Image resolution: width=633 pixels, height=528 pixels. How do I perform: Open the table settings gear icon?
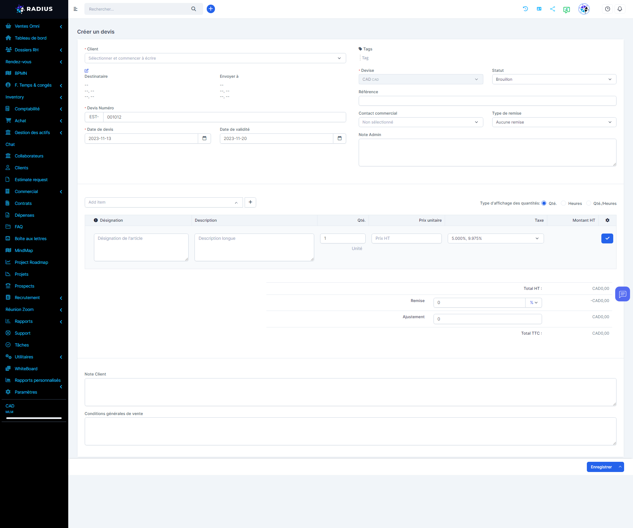[x=607, y=220]
